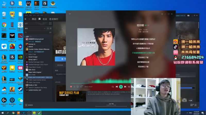Click the song title 花田错
Viewport: 206px width, 115px height.
point(140,25)
